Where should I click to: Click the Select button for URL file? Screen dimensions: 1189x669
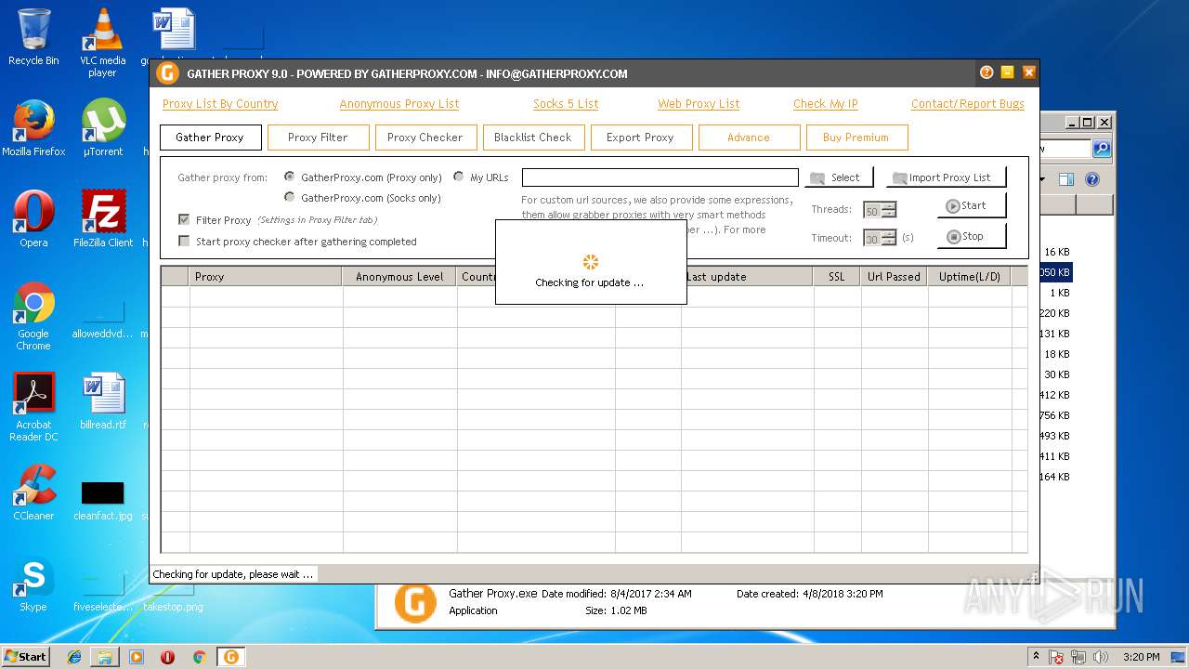pos(840,177)
